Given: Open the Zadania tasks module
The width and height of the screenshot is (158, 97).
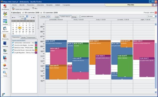Looking at the screenshot, I should click(x=5, y=22).
